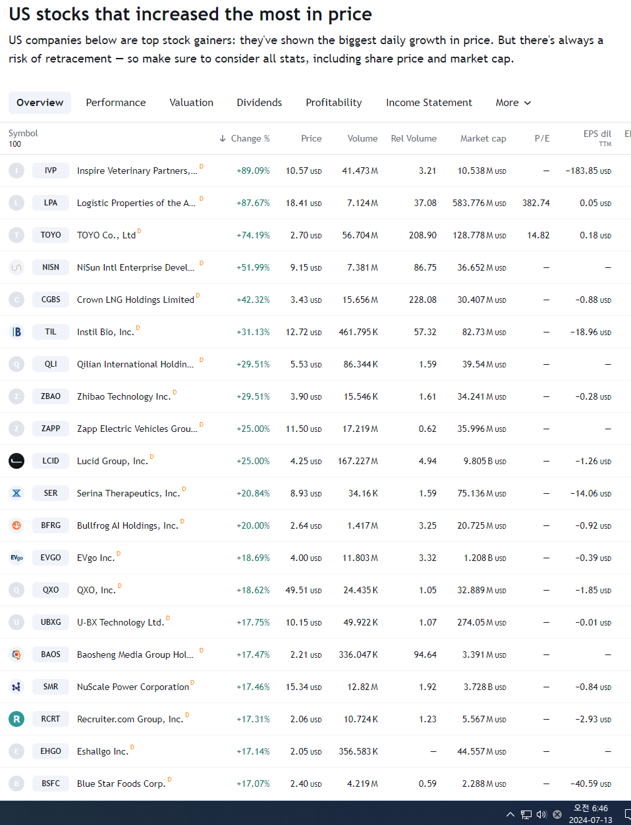Click the NISN company logo icon

coord(16,267)
